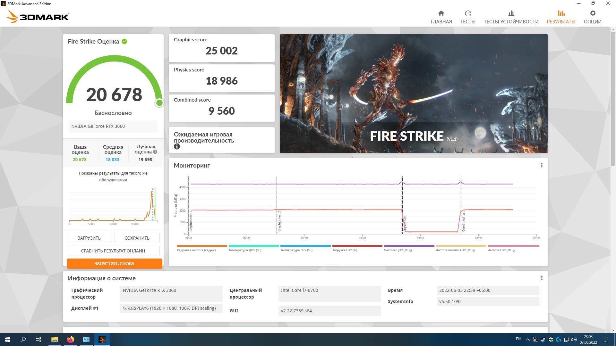The width and height of the screenshot is (616, 346).
Task: Open the Options (ОПЦИИ) gear icon
Action: (x=592, y=13)
